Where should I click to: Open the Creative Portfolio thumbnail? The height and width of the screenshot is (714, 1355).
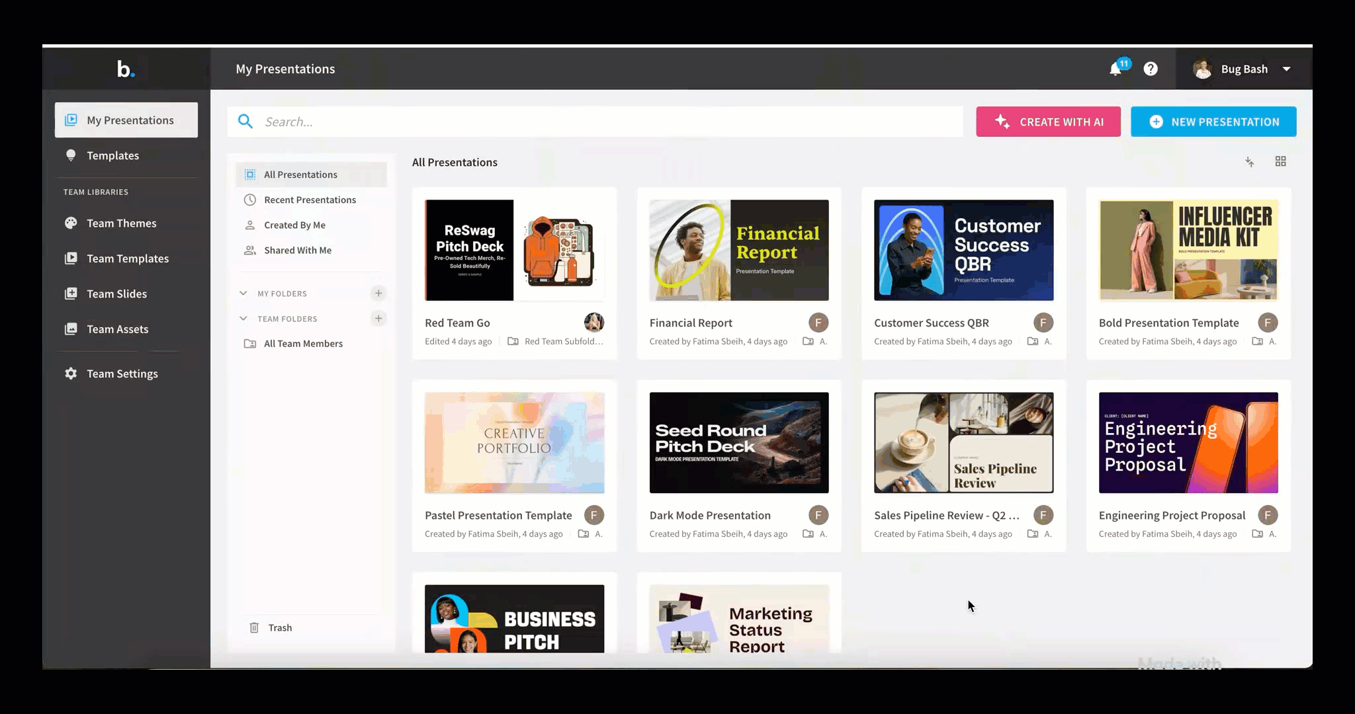coord(514,442)
